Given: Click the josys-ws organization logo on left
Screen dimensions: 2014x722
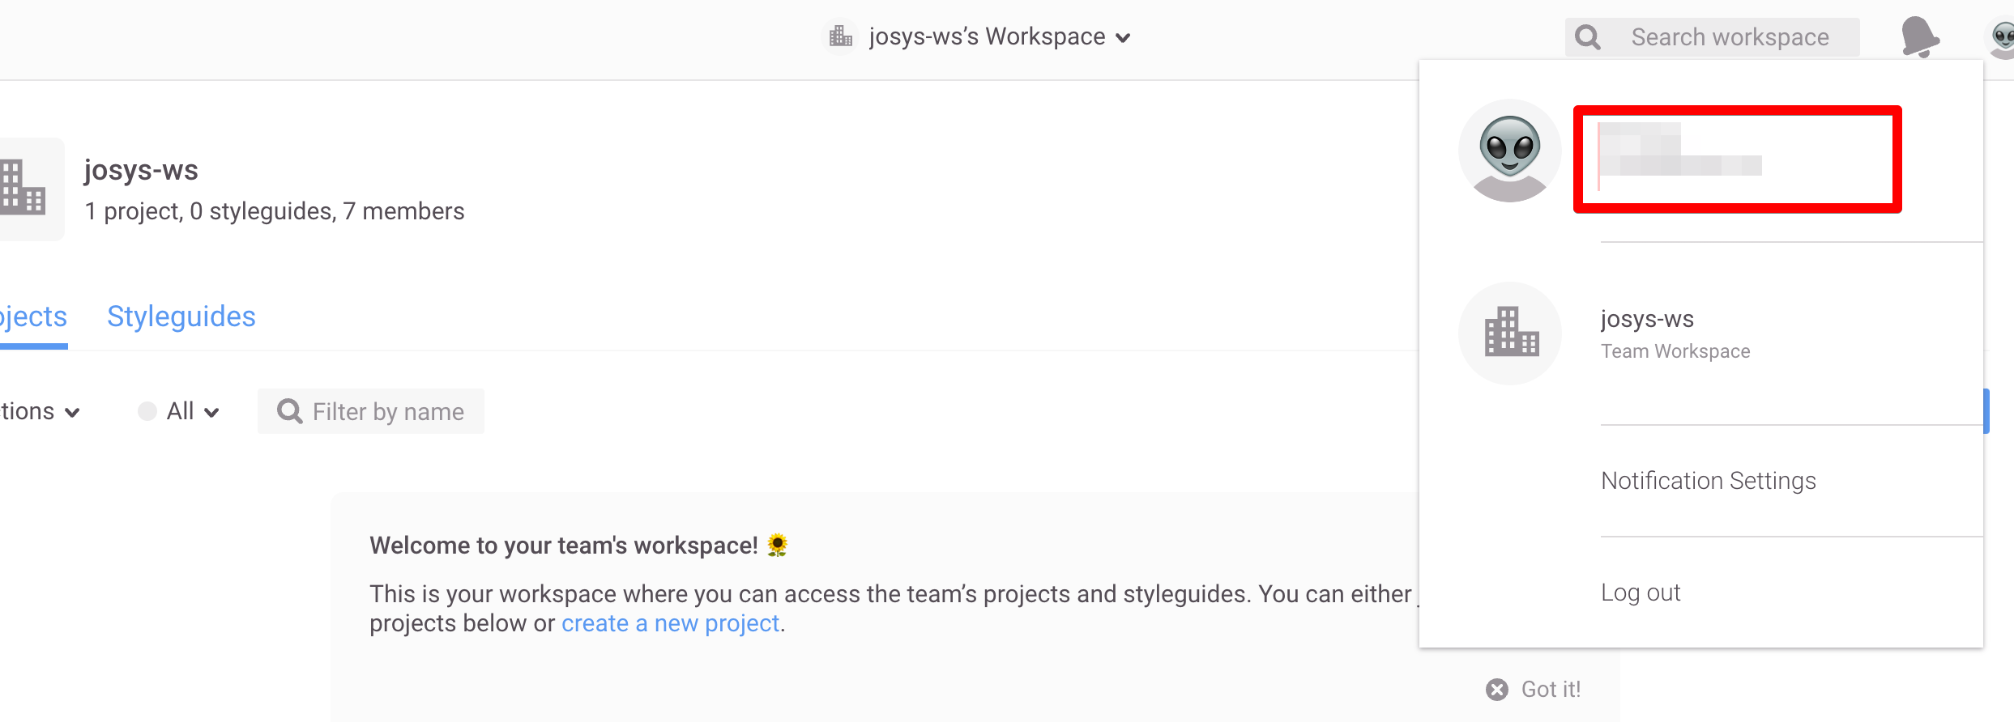Looking at the screenshot, I should pyautogui.click(x=24, y=188).
